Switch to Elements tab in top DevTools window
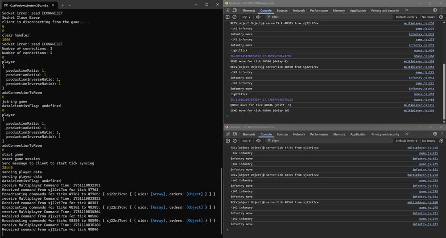This screenshot has width=446, height=238. 248,11
